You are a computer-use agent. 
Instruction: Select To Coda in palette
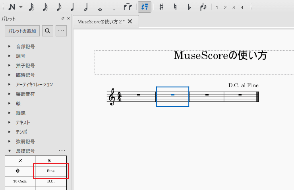[x=20, y=181]
